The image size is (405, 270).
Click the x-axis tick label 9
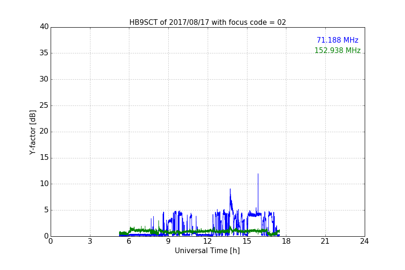[x=168, y=241]
